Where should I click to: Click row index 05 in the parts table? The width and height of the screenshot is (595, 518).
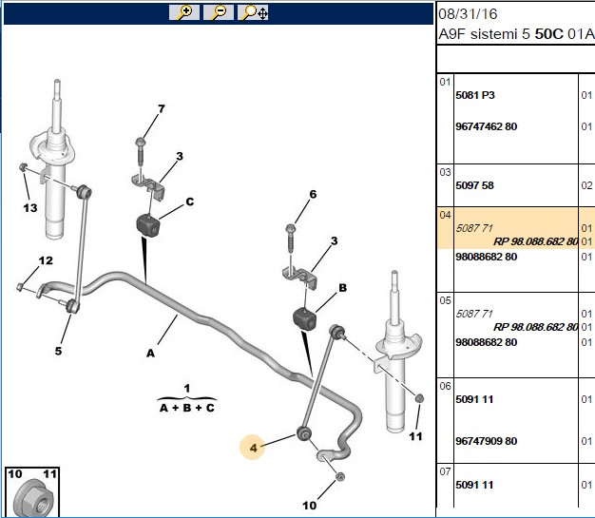445,300
